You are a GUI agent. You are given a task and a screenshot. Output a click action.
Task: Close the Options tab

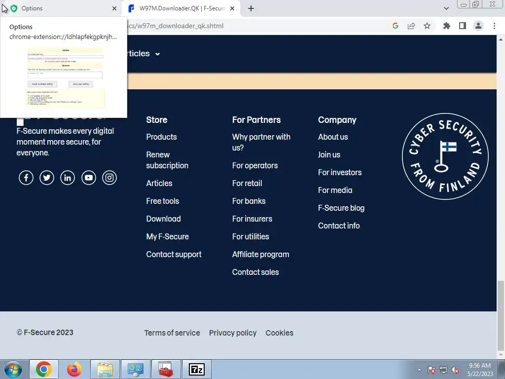tap(114, 8)
